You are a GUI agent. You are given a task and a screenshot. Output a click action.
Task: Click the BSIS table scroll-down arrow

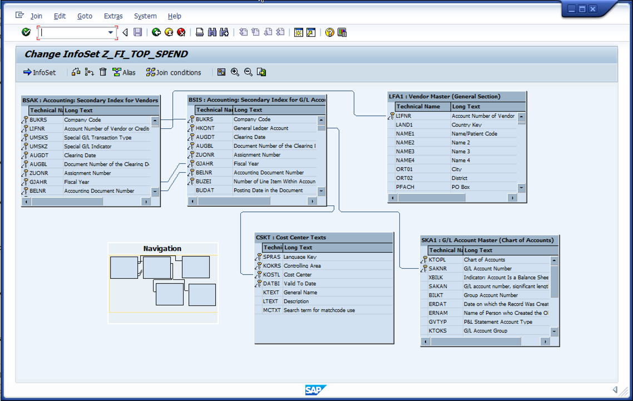[x=322, y=191]
